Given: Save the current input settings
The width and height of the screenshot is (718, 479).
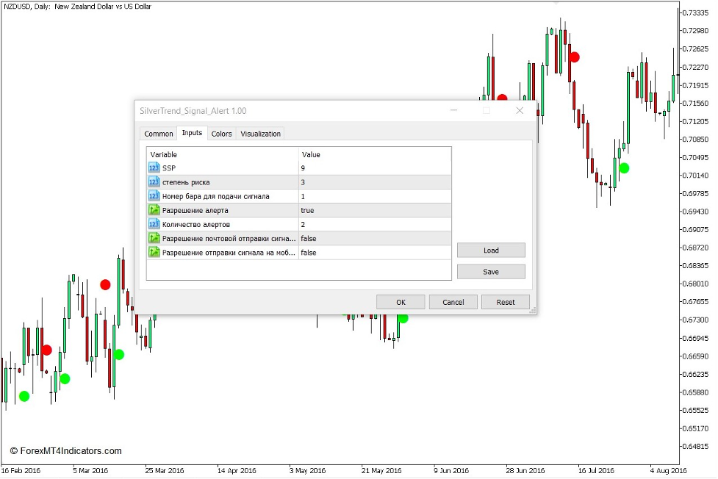Looking at the screenshot, I should 491,272.
